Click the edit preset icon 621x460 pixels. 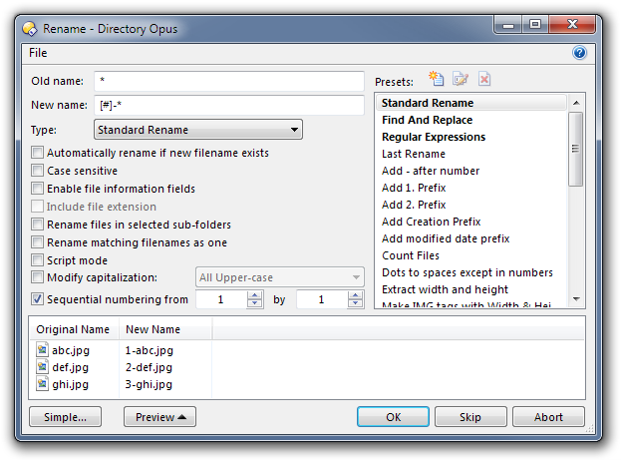pos(461,79)
